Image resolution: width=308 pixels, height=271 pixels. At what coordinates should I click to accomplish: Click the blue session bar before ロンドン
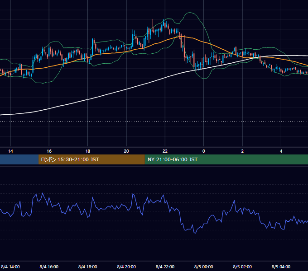coord(19,159)
